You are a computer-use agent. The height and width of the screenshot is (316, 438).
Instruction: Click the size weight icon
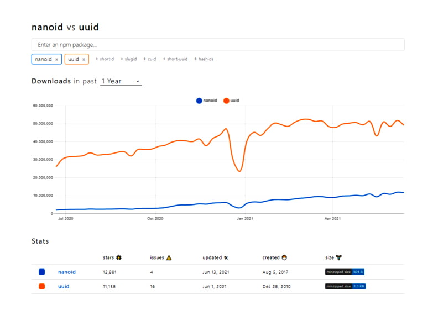pos(339,257)
